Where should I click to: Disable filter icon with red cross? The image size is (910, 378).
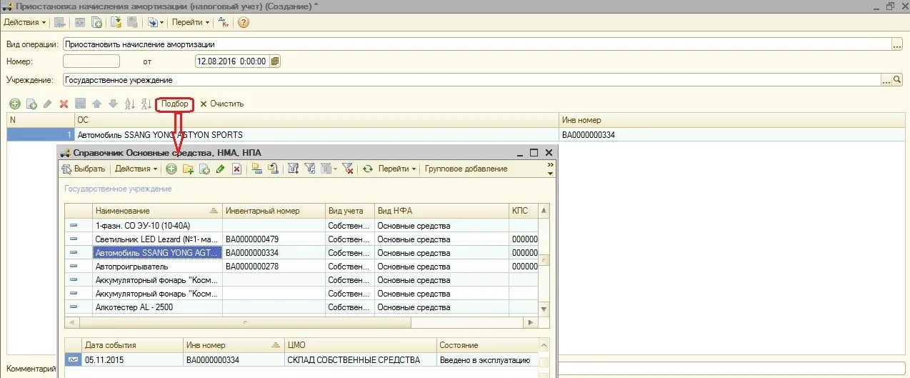[348, 169]
